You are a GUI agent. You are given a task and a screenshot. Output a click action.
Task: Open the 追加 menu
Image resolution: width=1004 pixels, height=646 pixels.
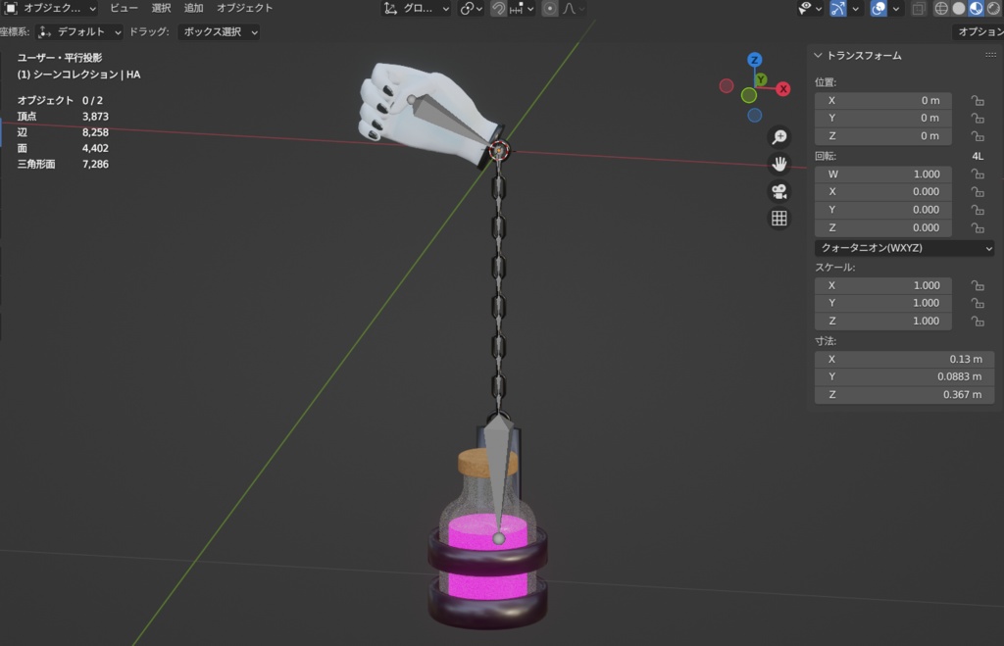[193, 8]
